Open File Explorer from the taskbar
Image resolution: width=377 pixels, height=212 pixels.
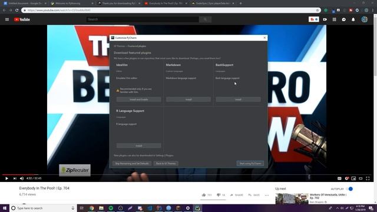101,208
